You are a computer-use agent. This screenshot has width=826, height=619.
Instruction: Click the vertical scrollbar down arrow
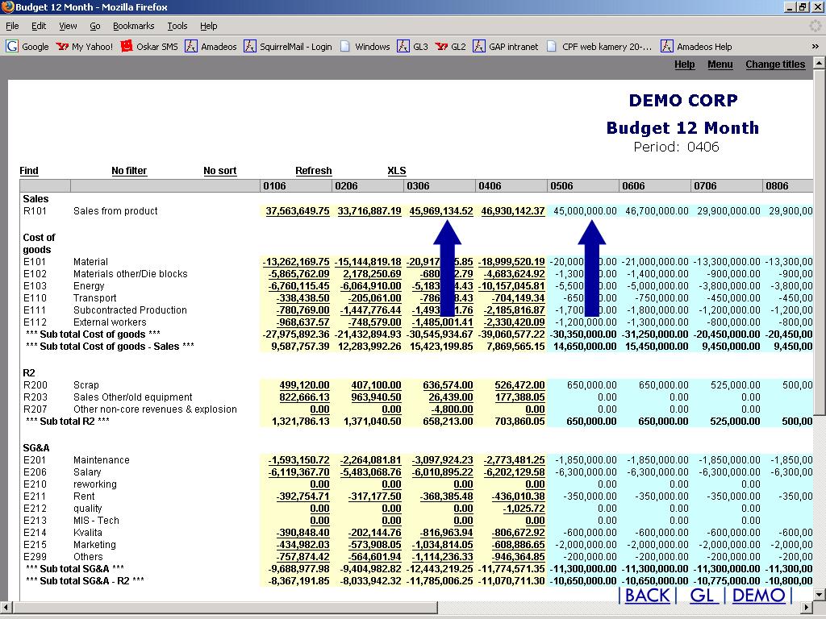820,595
